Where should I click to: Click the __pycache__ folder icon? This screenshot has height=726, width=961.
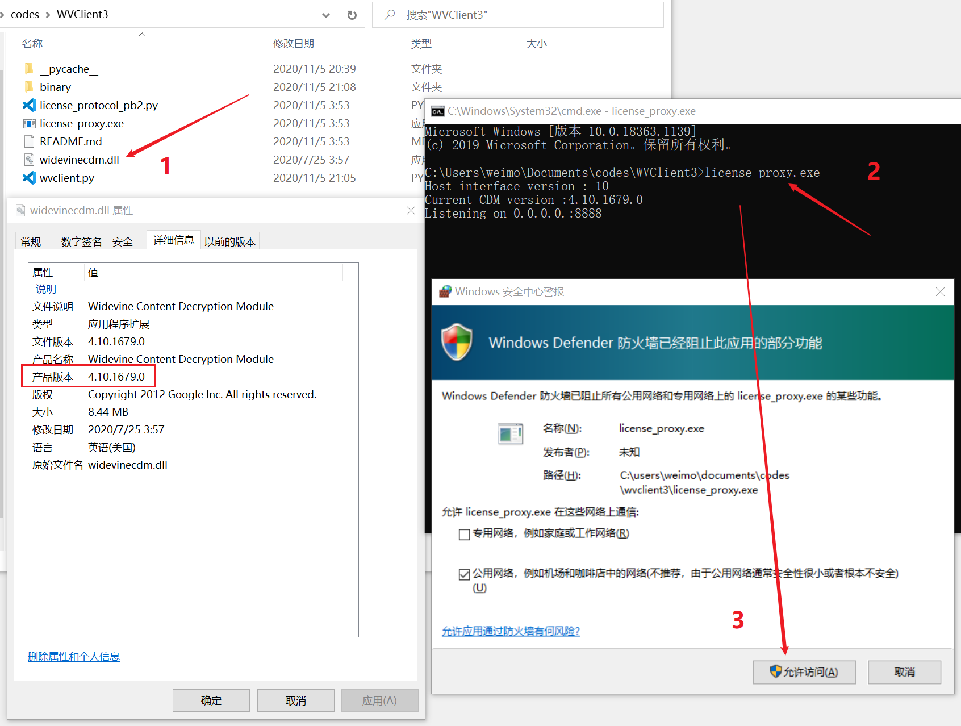29,69
